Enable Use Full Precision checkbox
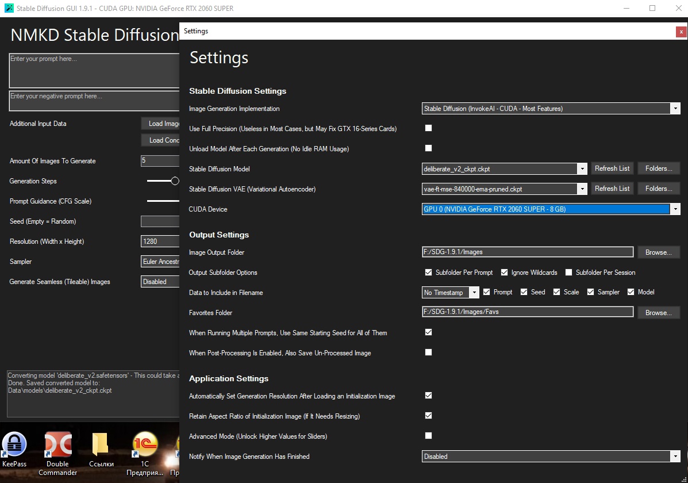The image size is (688, 483). click(428, 128)
